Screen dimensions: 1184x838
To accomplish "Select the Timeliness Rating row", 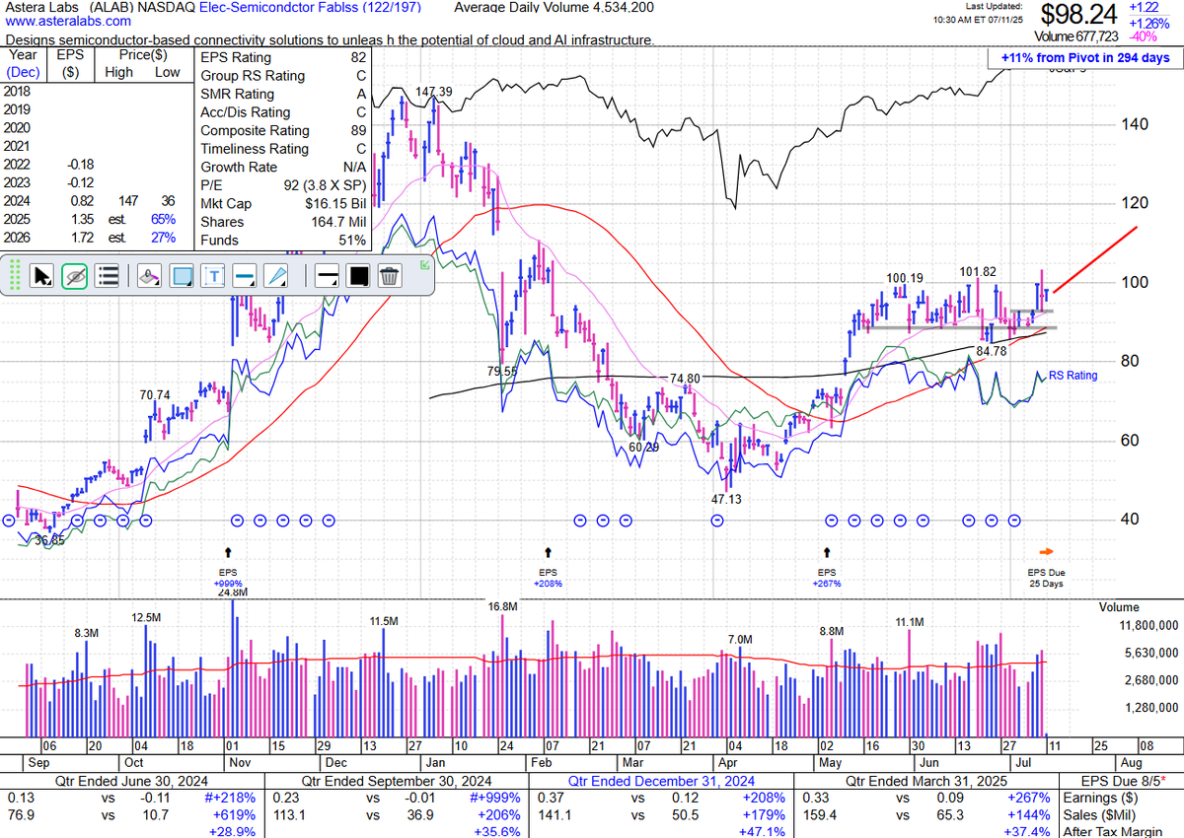I will 283,149.
